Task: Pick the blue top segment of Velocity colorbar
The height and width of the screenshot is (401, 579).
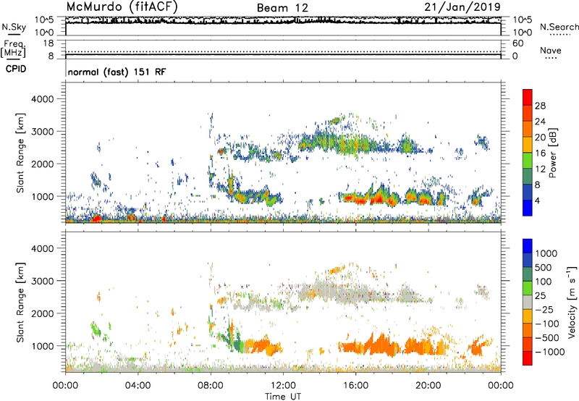Action: point(528,246)
